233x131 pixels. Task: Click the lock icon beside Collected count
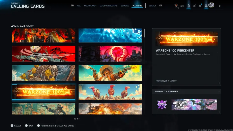tap(12, 26)
